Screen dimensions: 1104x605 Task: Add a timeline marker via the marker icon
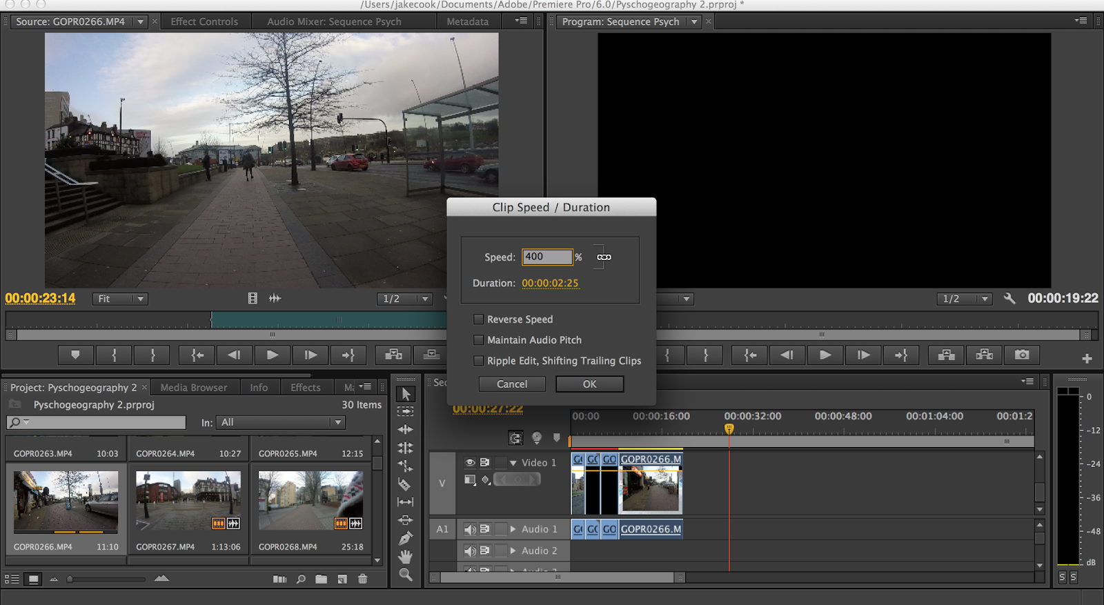(557, 437)
